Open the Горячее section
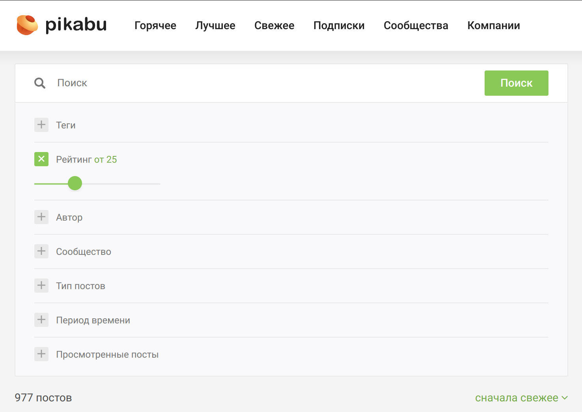This screenshot has height=412, width=582. coord(155,26)
